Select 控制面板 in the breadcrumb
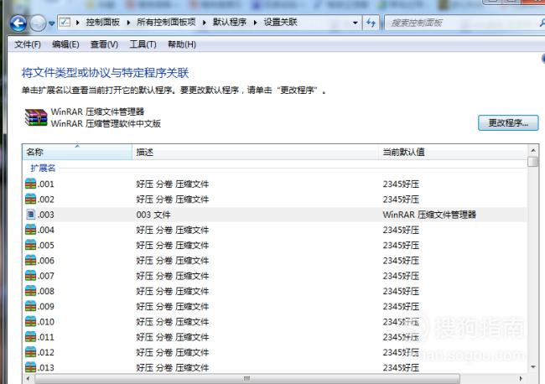Screen dimensions: 545x384 click(103, 23)
